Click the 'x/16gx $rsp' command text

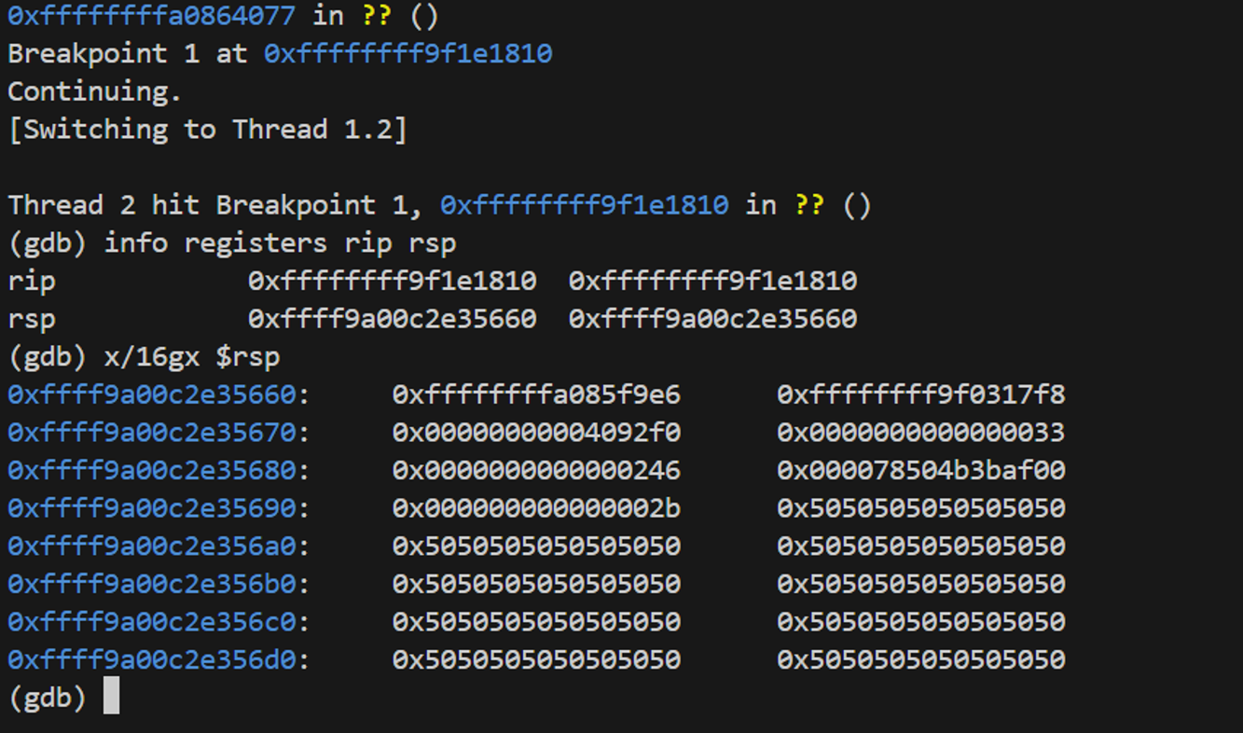pos(192,356)
